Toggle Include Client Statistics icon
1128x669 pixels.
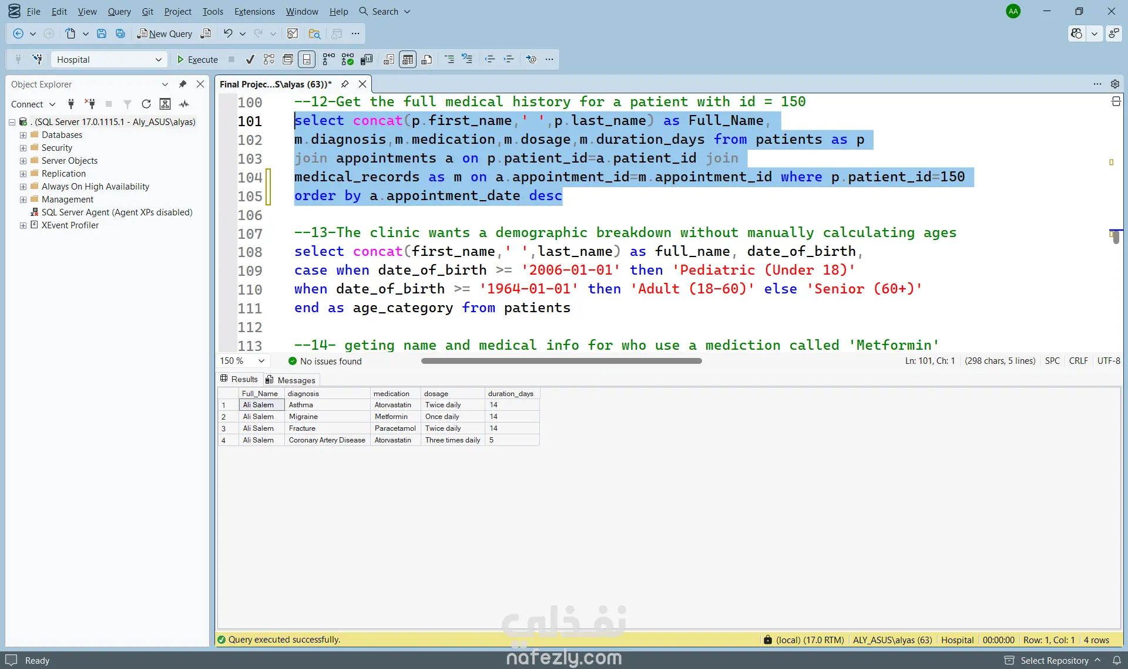pyautogui.click(x=367, y=59)
